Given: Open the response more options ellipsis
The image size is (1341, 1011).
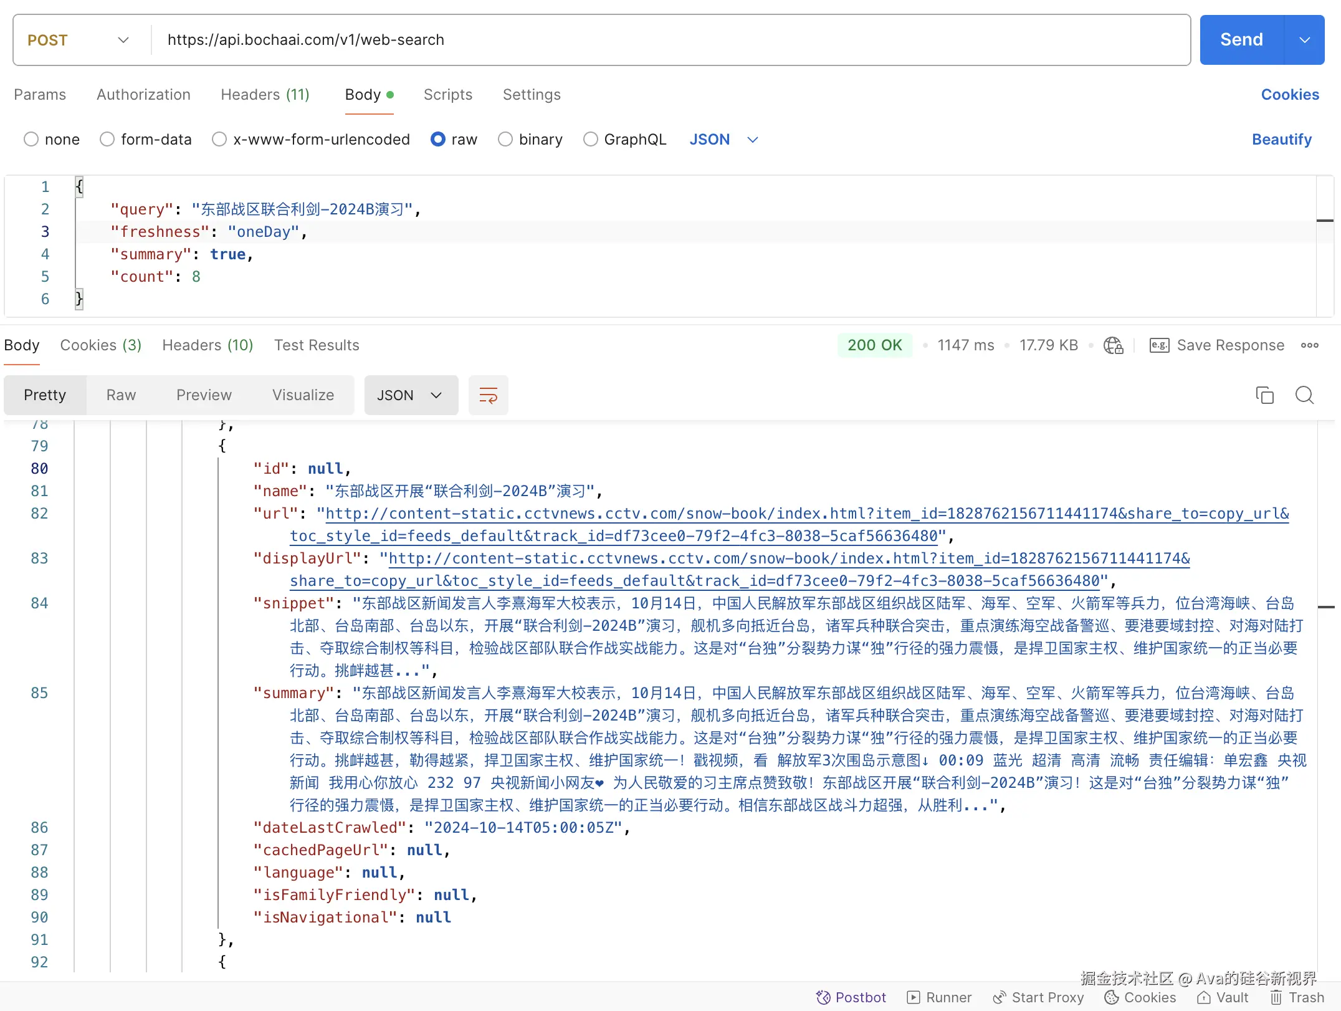Looking at the screenshot, I should pyautogui.click(x=1310, y=345).
